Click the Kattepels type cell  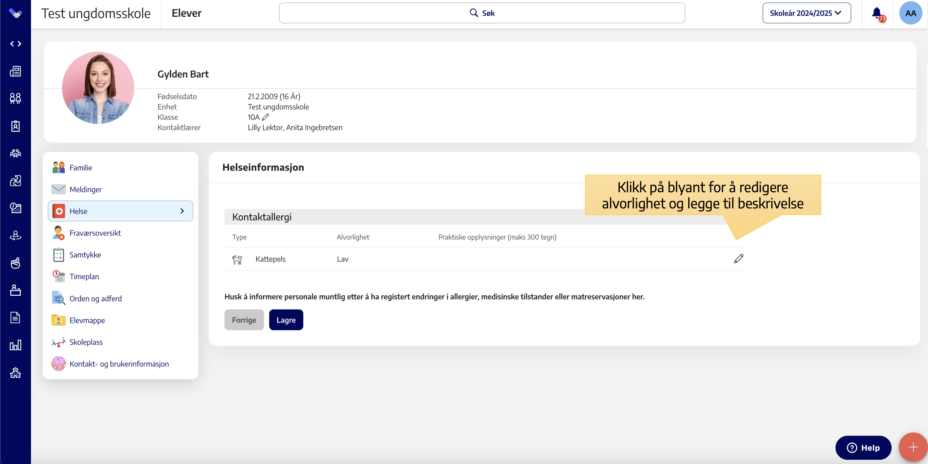[x=270, y=259]
